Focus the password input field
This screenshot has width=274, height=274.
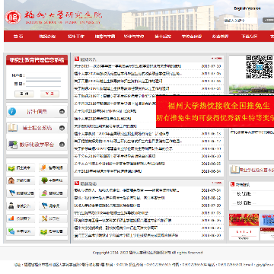pyautogui.click(x=43, y=84)
